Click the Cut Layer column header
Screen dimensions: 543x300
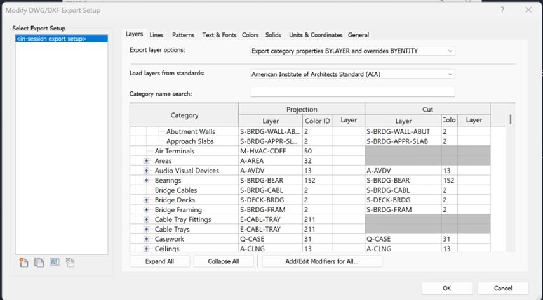click(403, 121)
